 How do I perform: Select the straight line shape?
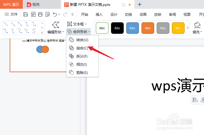pos(6,24)
